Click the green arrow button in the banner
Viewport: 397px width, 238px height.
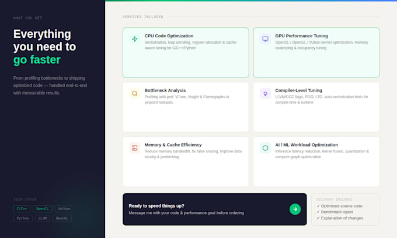pyautogui.click(x=295, y=209)
